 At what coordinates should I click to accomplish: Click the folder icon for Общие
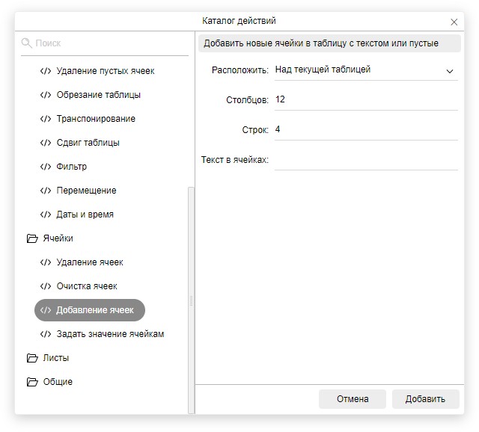[32, 382]
